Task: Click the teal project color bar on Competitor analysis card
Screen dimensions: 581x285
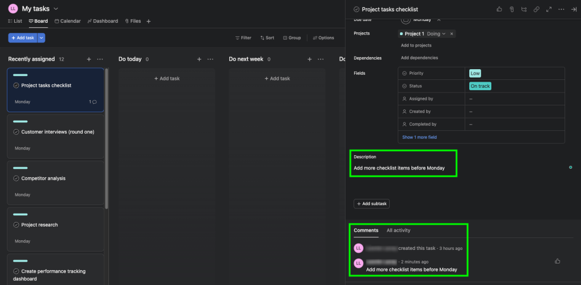Action: coord(20,168)
